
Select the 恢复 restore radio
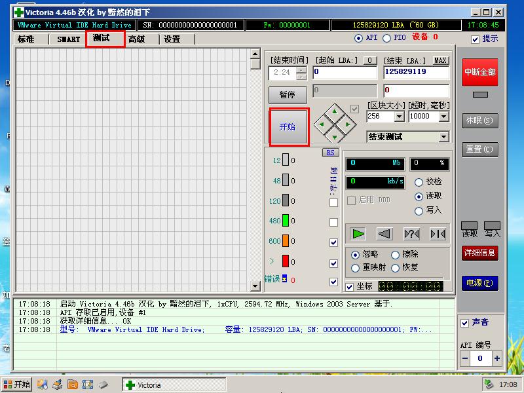396,268
